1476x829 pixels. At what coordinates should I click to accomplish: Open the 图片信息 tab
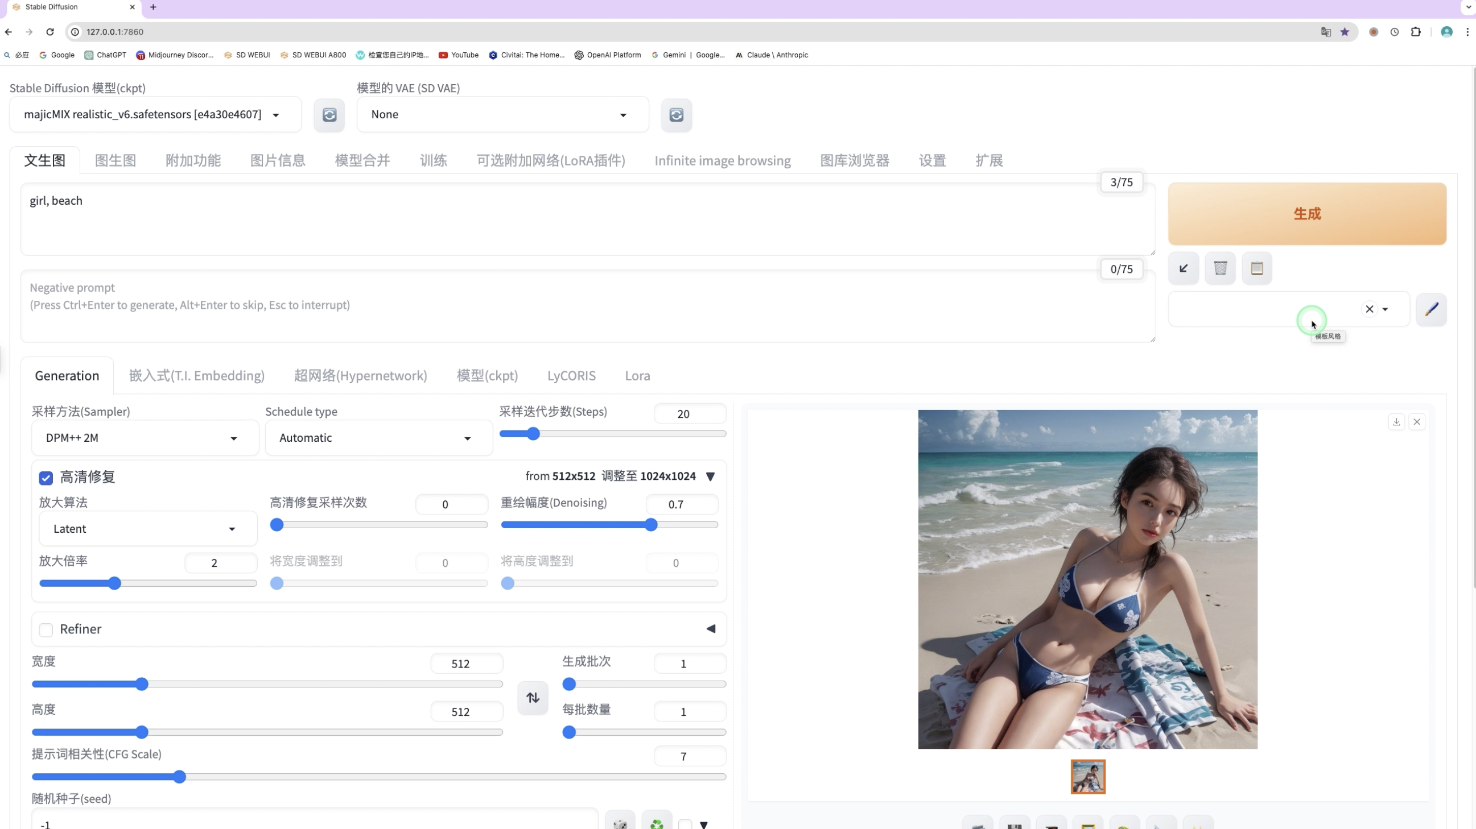278,161
